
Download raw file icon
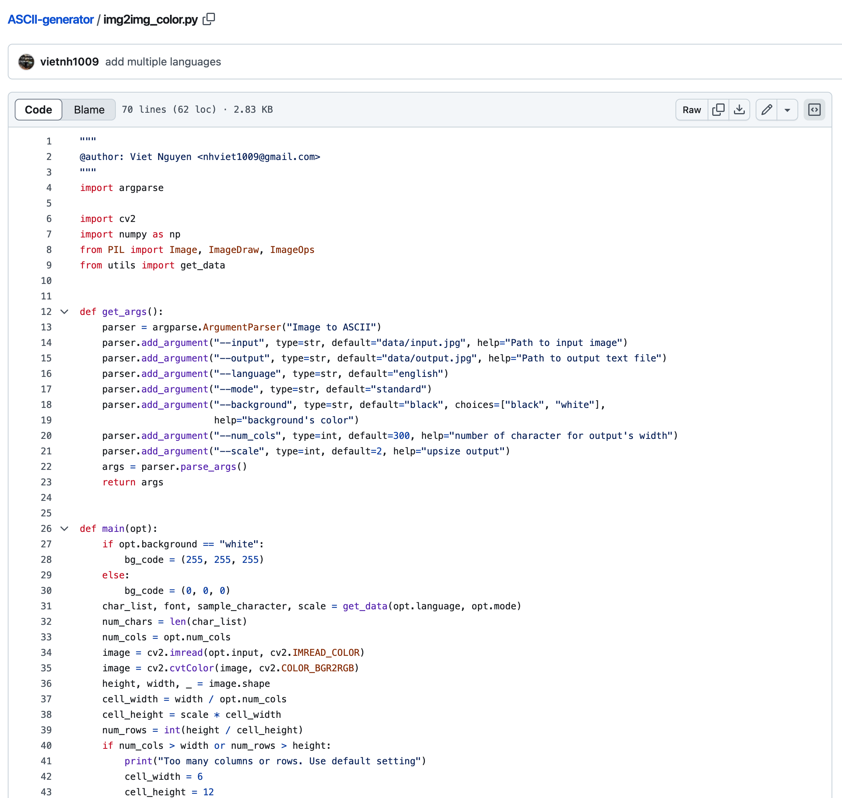pos(739,110)
